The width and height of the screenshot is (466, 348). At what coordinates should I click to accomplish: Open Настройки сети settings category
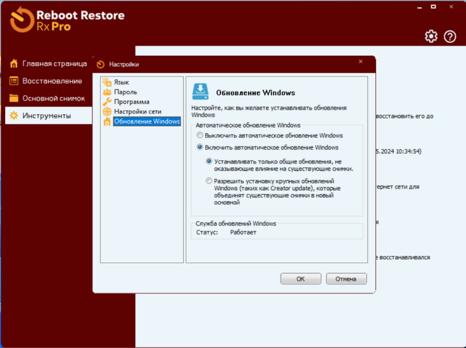click(x=137, y=111)
